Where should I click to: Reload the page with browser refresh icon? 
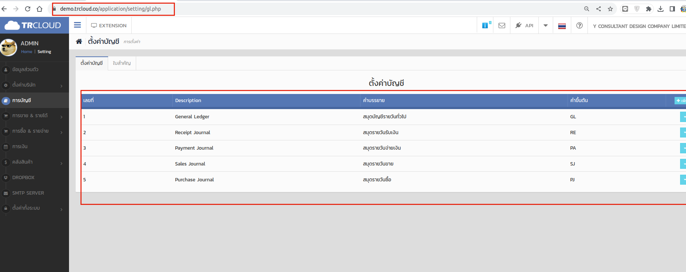point(28,9)
